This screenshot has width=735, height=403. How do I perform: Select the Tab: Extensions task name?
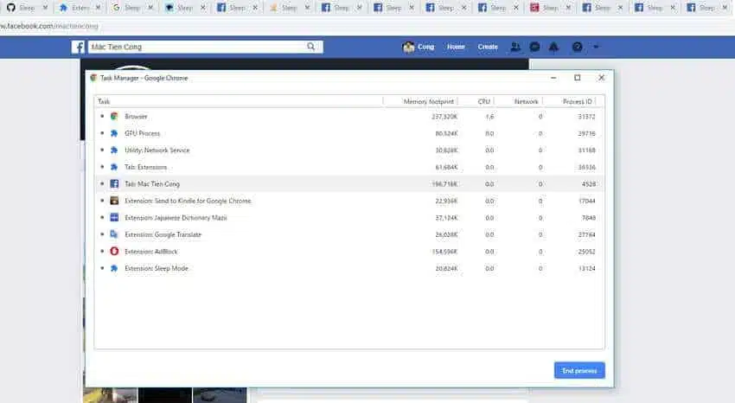click(x=146, y=167)
